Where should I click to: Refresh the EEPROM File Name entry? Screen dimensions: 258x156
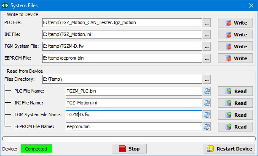207,127
